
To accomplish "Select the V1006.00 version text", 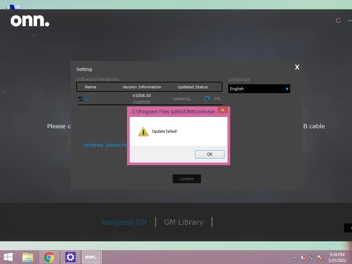I will [141, 96].
